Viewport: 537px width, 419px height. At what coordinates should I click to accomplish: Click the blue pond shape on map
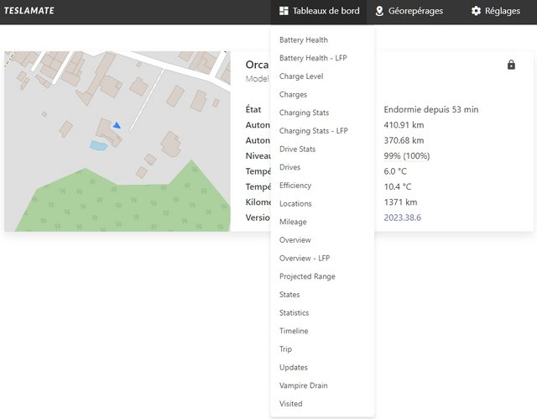(99, 145)
